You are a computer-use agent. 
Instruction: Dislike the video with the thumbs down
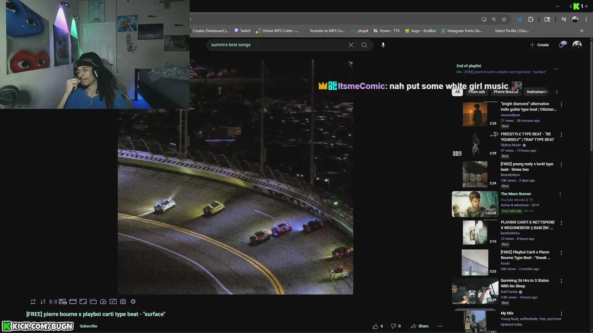[396, 326]
